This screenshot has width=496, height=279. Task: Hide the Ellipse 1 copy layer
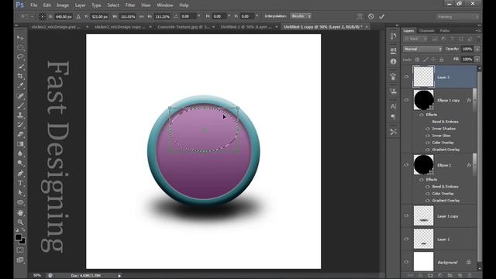coord(406,100)
